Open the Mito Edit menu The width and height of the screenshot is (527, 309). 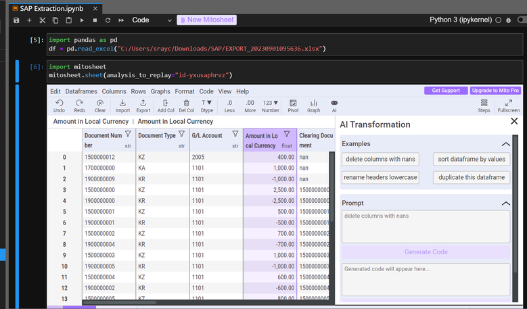55,91
